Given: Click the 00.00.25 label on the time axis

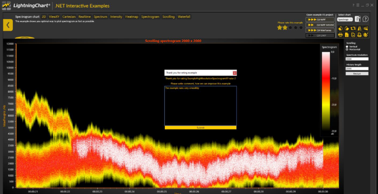Looking at the screenshot, I should point(162,192).
